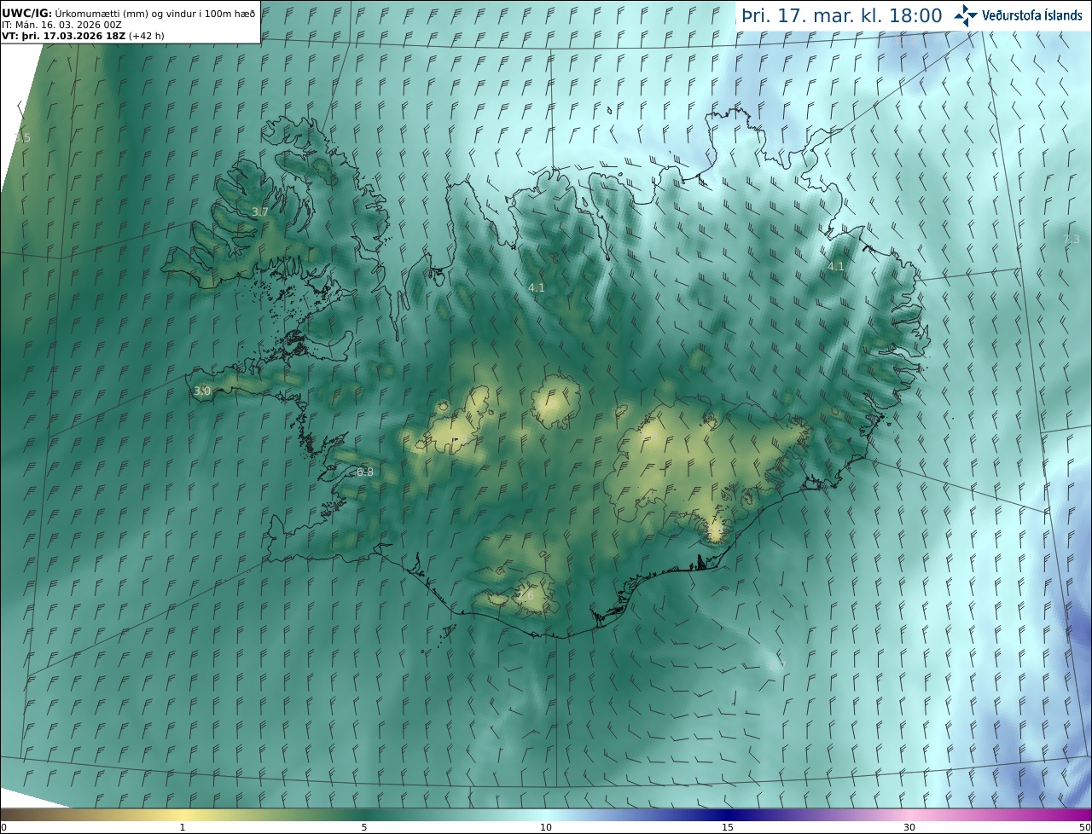This screenshot has height=834, width=1092.
Task: Click the '5' tick on the color scale
Action: tap(364, 827)
